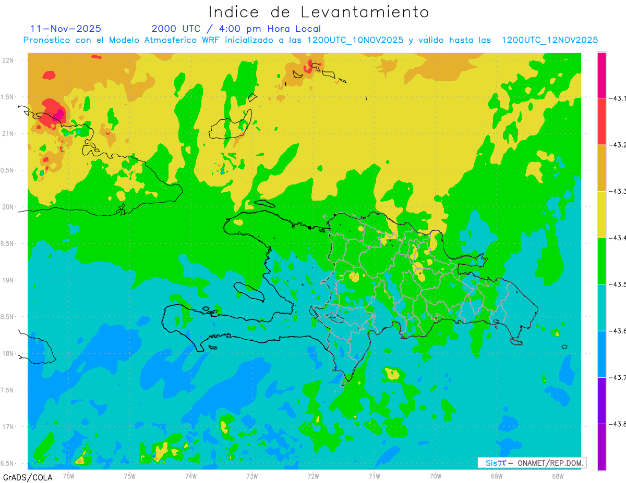Pick the cyan color bar segment
The image size is (626, 483).
[601, 307]
